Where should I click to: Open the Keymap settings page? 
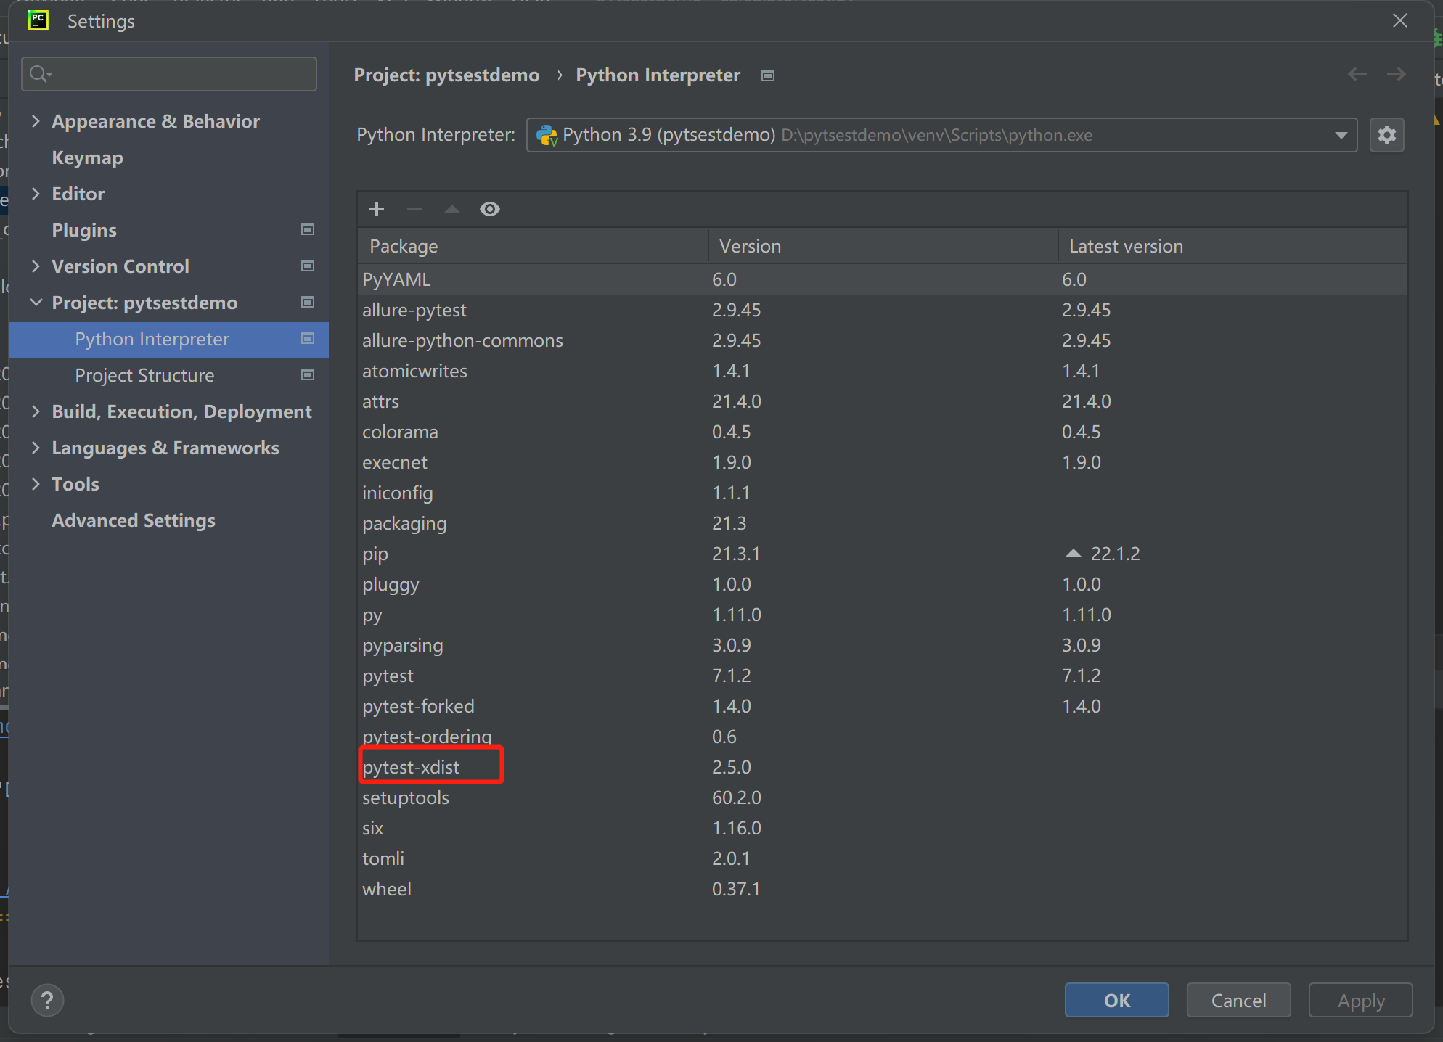87,157
